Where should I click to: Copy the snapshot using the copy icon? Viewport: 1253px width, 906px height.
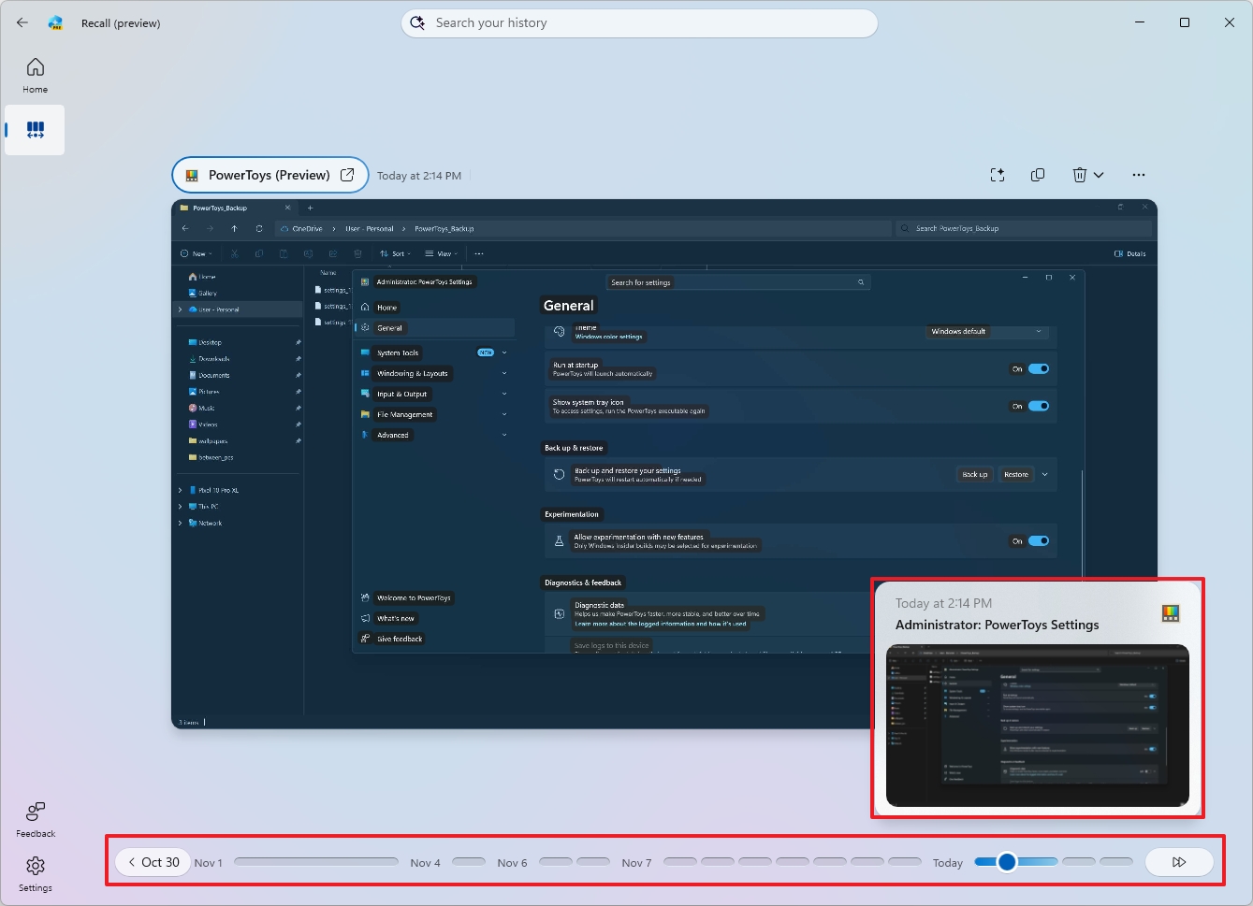(x=1038, y=175)
